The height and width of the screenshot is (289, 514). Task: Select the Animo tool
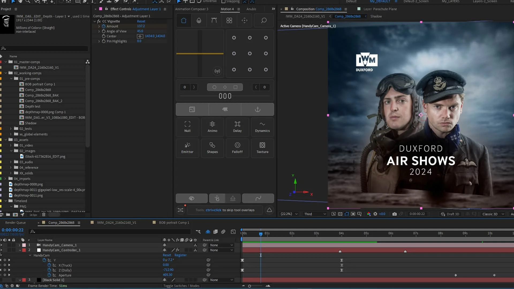212,127
